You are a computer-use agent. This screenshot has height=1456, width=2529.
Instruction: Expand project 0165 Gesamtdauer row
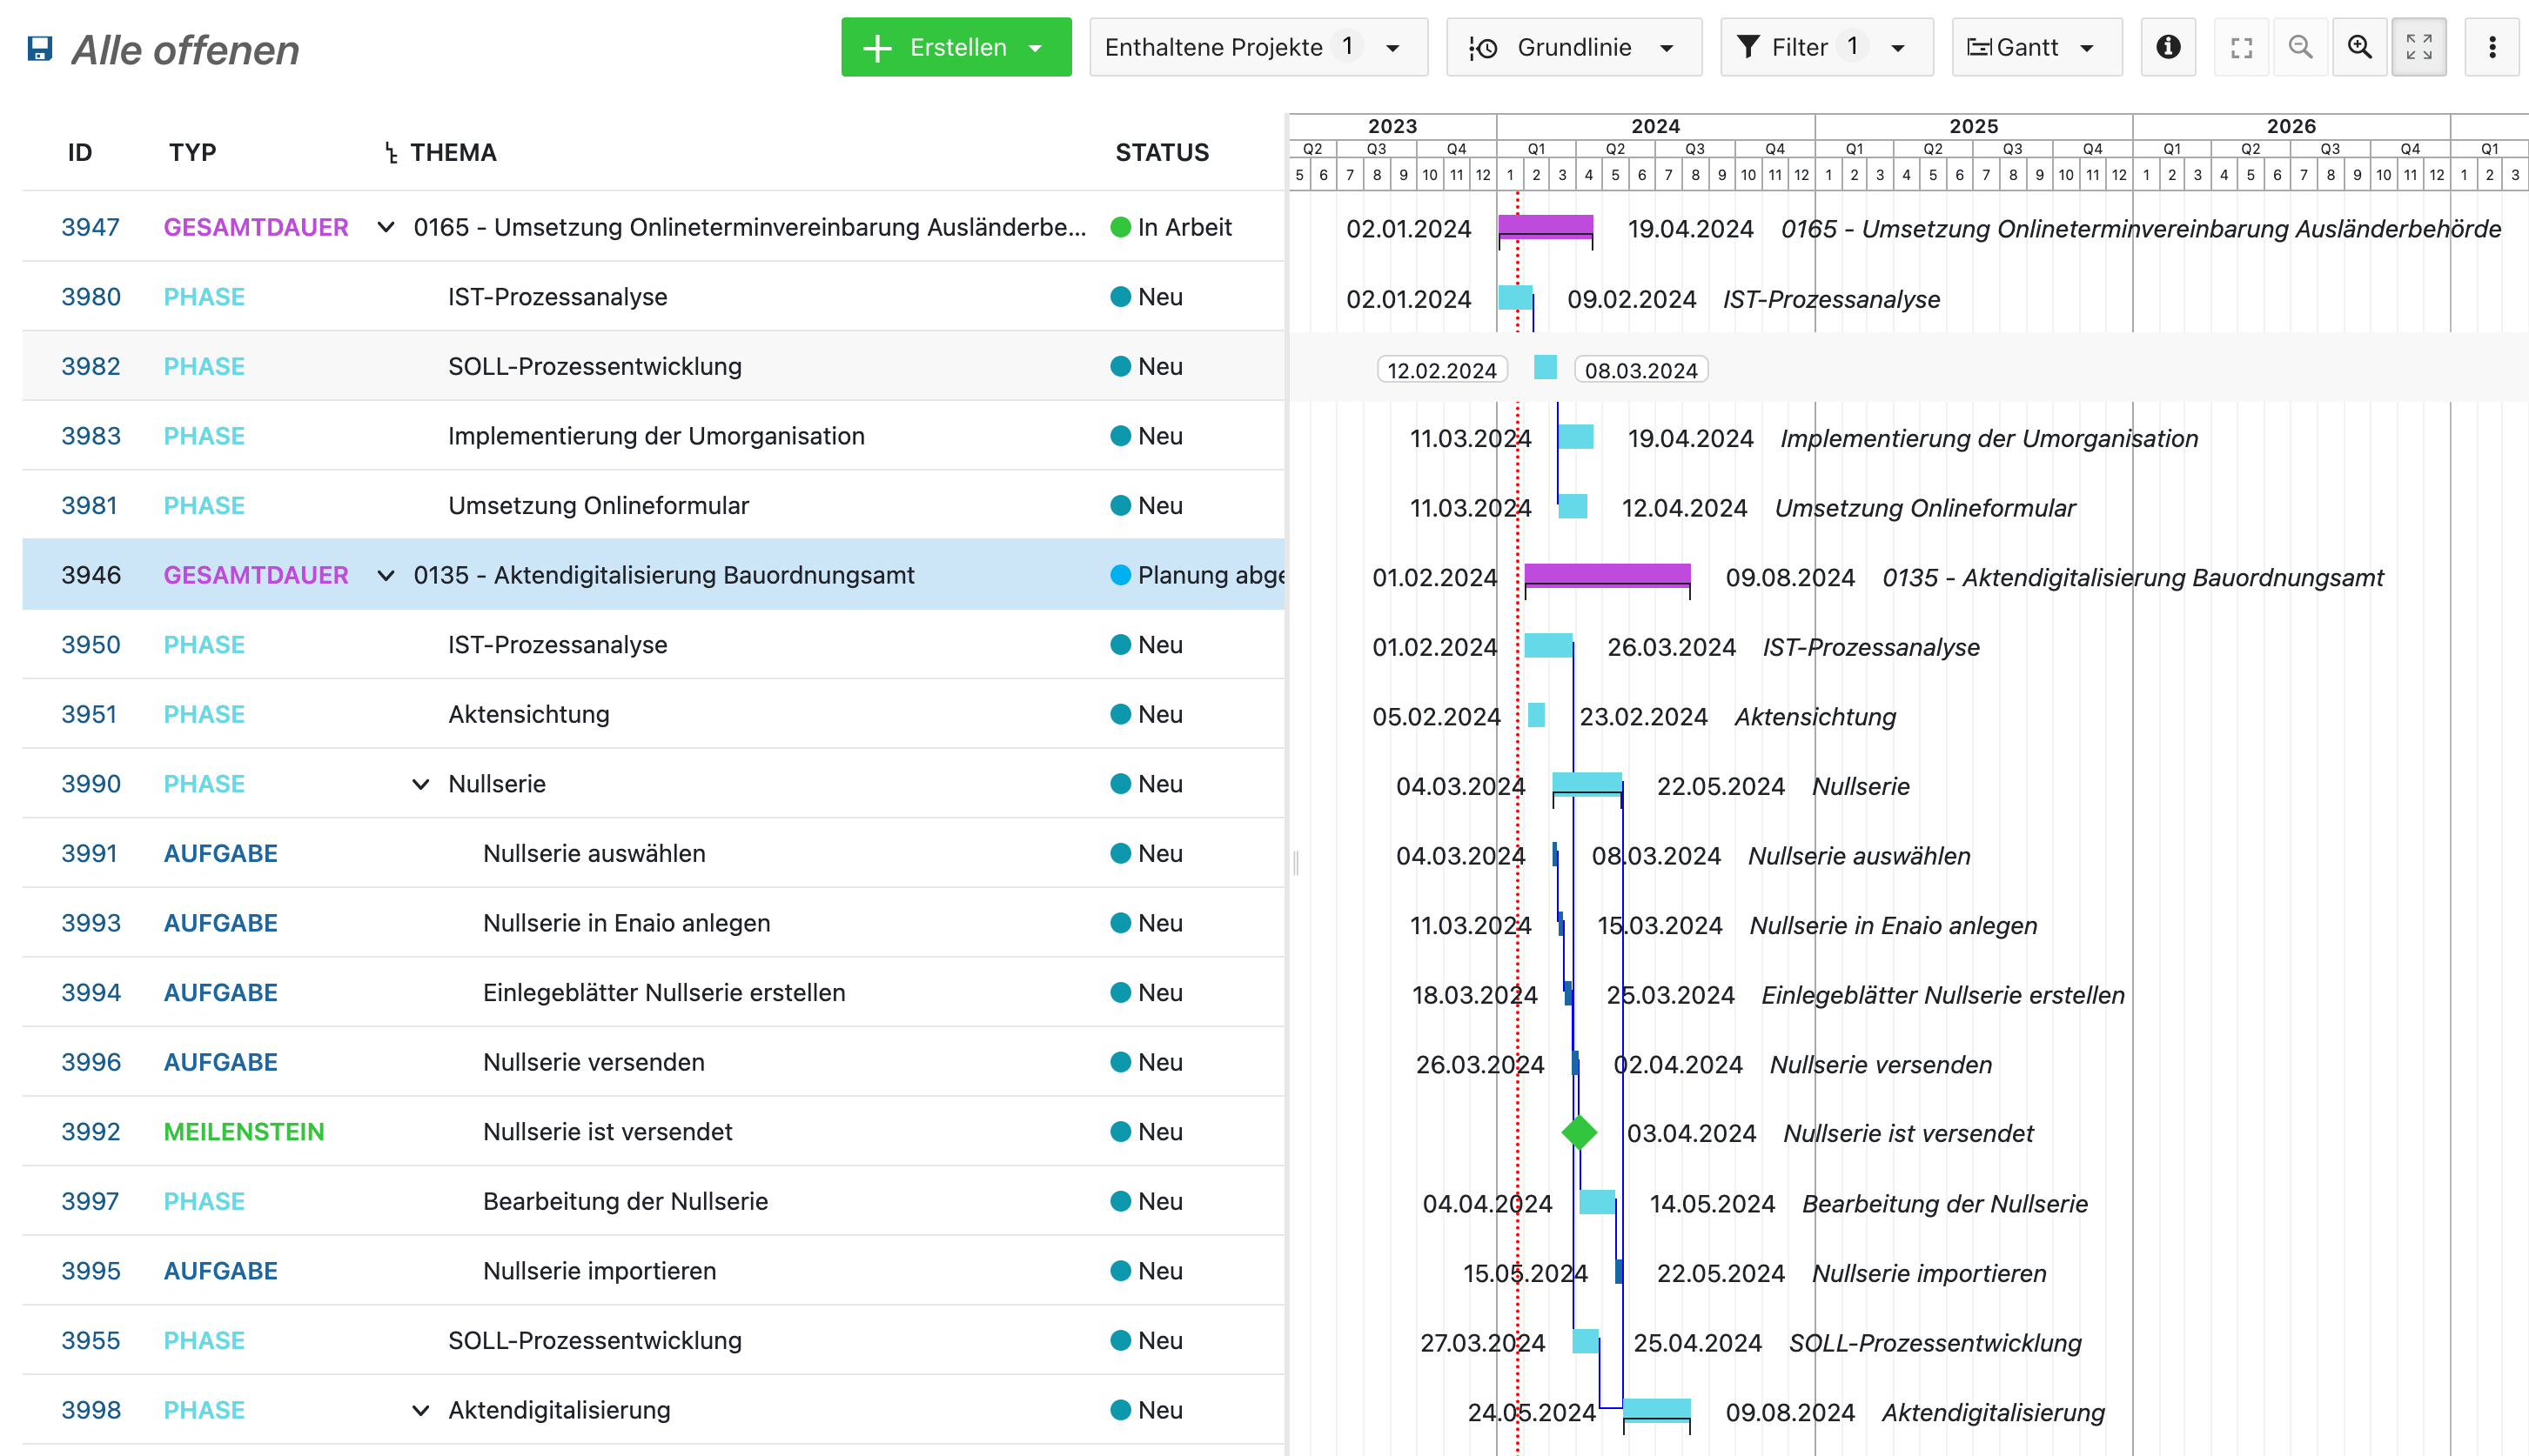pyautogui.click(x=386, y=229)
